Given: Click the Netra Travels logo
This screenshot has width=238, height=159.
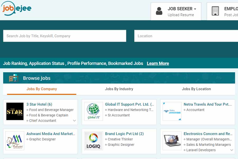Looking at the screenshot, I should coord(172,112).
